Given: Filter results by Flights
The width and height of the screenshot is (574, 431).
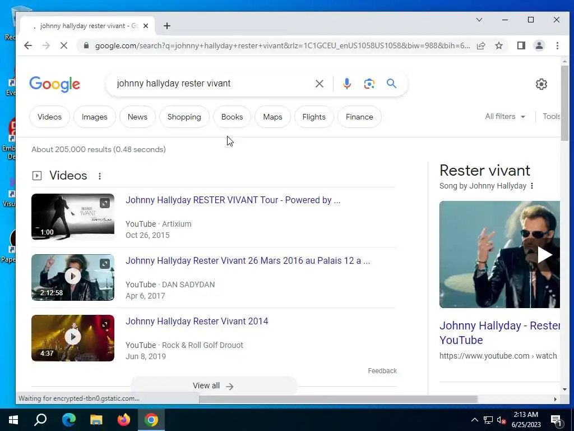Looking at the screenshot, I should point(314,117).
